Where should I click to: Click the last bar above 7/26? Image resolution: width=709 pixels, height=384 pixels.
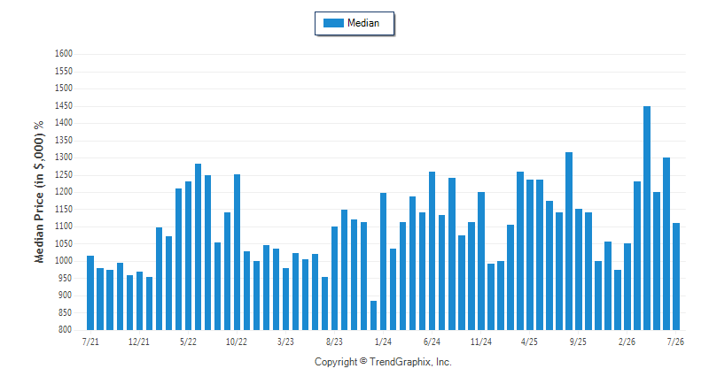click(676, 277)
